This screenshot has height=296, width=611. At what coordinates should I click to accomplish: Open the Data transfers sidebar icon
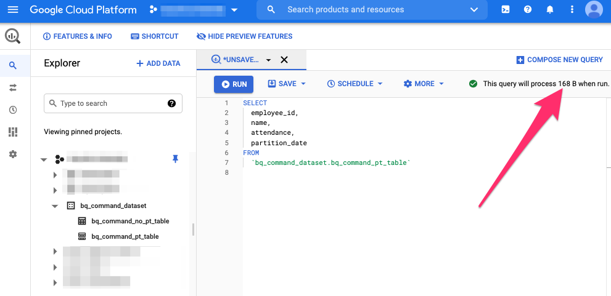[13, 88]
